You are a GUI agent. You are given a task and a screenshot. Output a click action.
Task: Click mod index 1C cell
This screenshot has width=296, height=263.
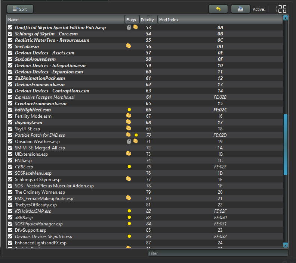coord(220,161)
